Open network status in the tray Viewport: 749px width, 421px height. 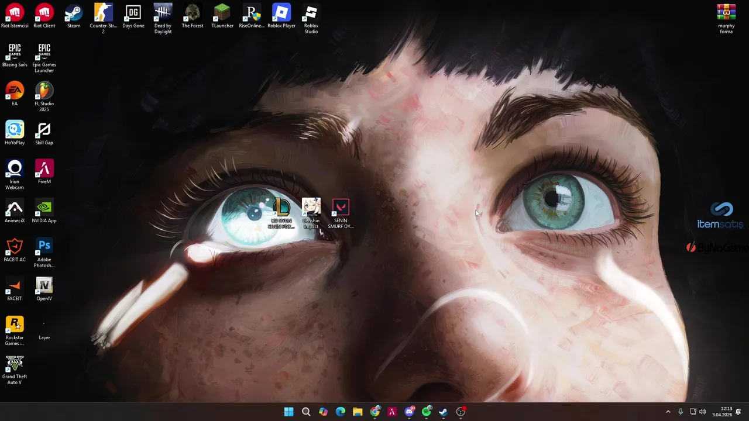tap(693, 412)
